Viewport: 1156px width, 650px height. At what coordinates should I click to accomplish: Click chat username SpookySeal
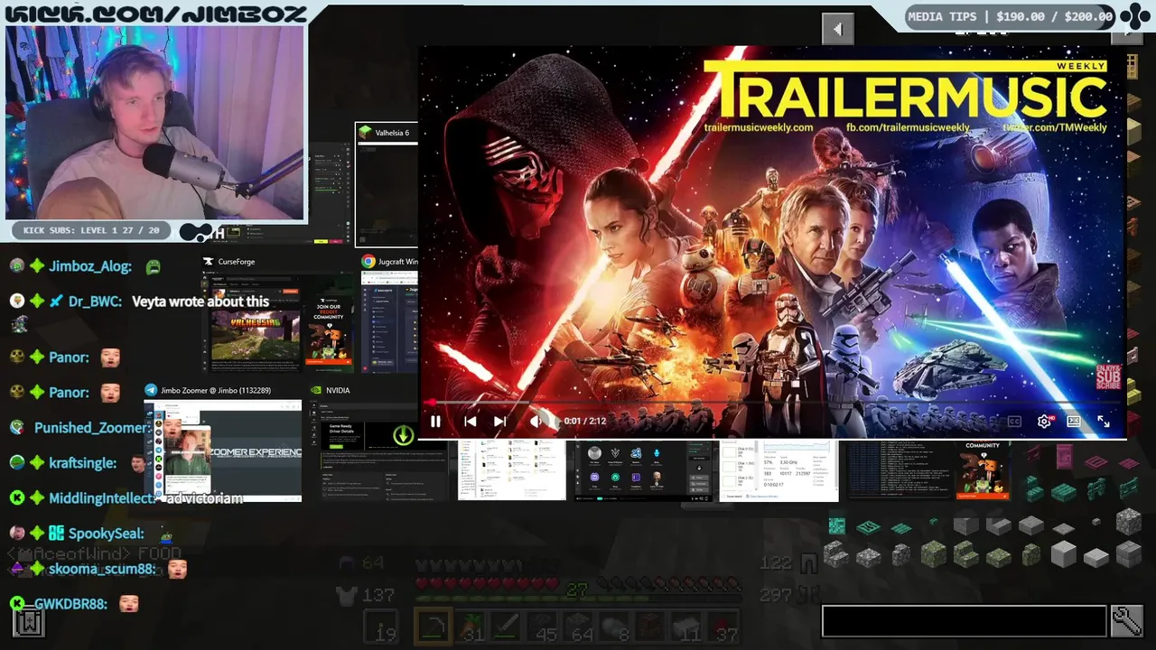coord(106,534)
